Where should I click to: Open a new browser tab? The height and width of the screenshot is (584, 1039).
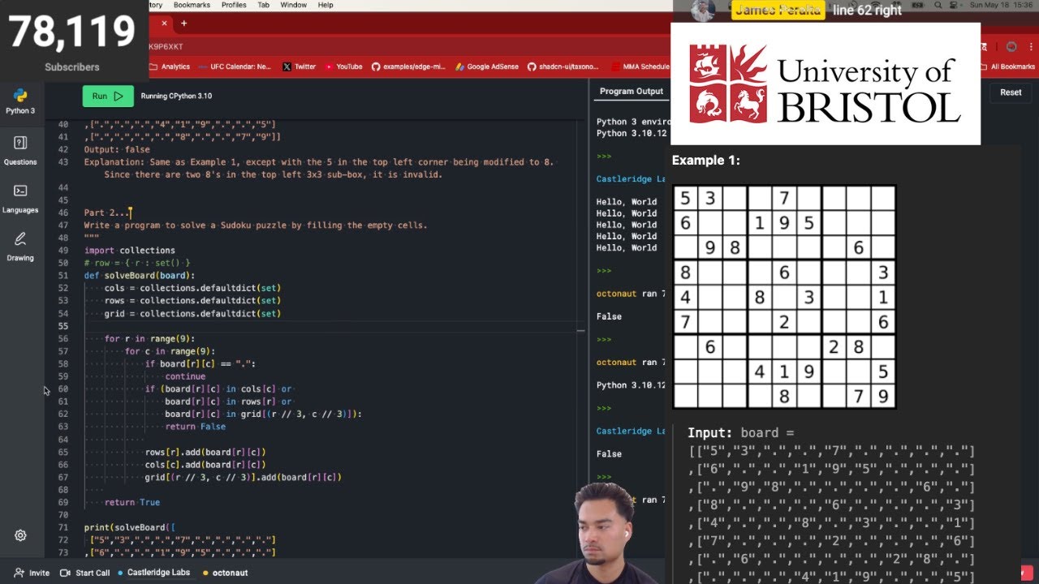pos(183,24)
